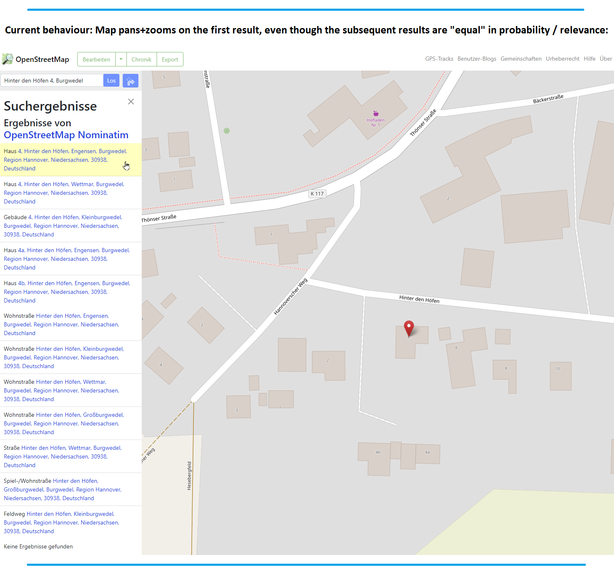
Task: Click the Bearbeiten edit button
Action: point(97,59)
